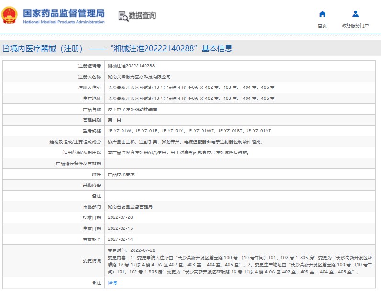The image size is (381, 293).
Task: Click the bulb icon beside 注
Action: click(94, 283)
